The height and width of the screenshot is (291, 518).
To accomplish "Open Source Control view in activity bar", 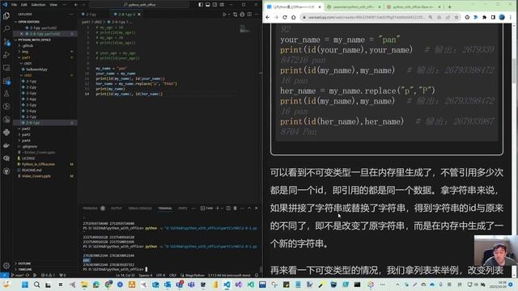I will [6, 42].
